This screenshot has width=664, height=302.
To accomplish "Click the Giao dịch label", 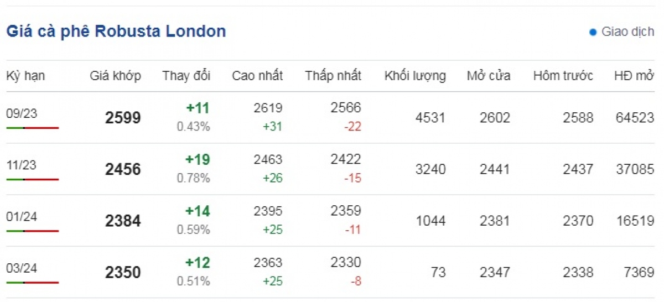I will pos(627,32).
